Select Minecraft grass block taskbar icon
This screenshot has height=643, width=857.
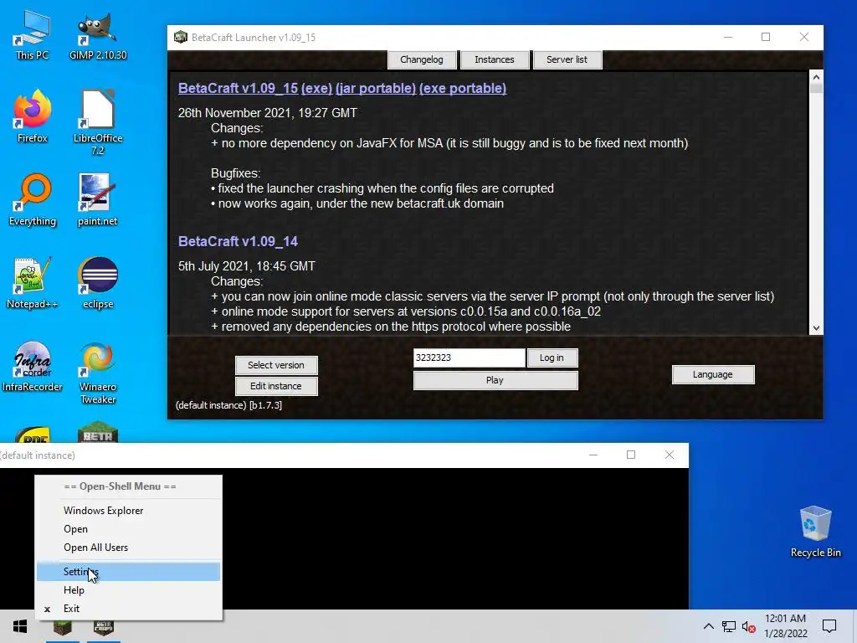tap(62, 627)
